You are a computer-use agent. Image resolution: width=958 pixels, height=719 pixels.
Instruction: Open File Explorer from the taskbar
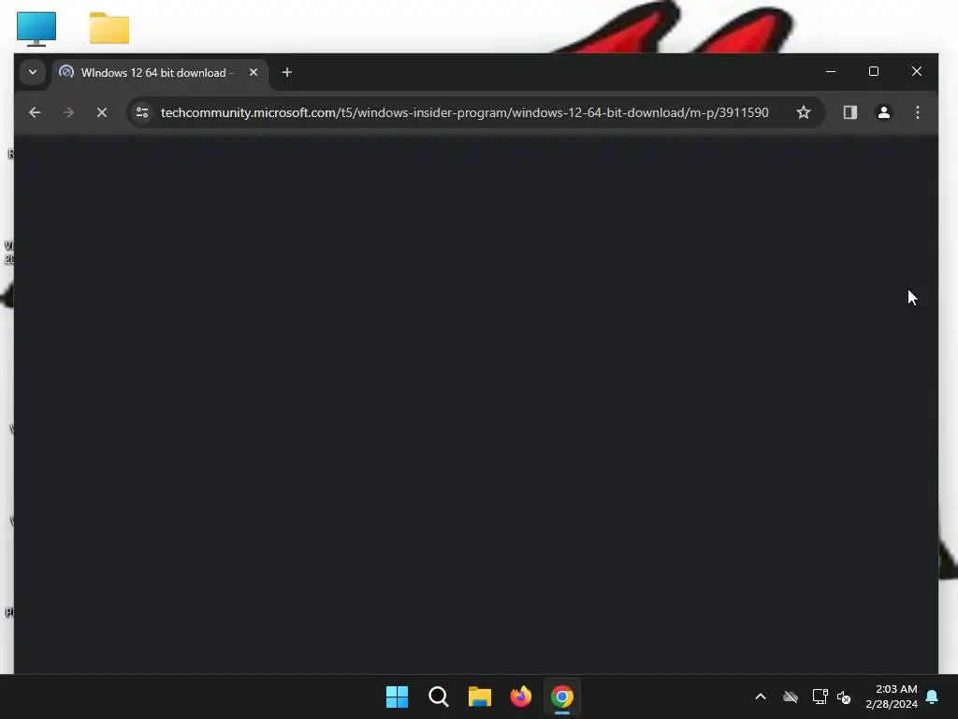[480, 697]
